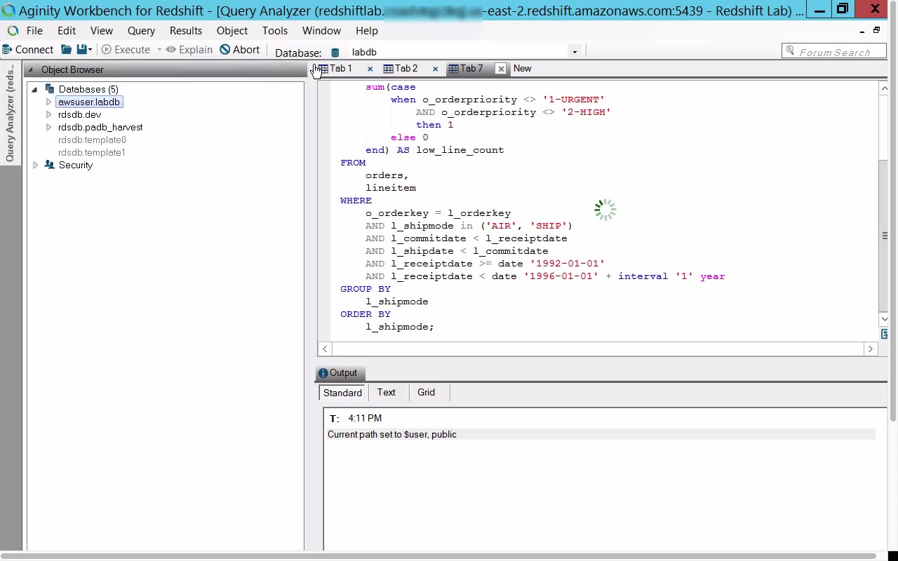
Task: Expand the awsuser.labdb tree node
Action: click(48, 102)
